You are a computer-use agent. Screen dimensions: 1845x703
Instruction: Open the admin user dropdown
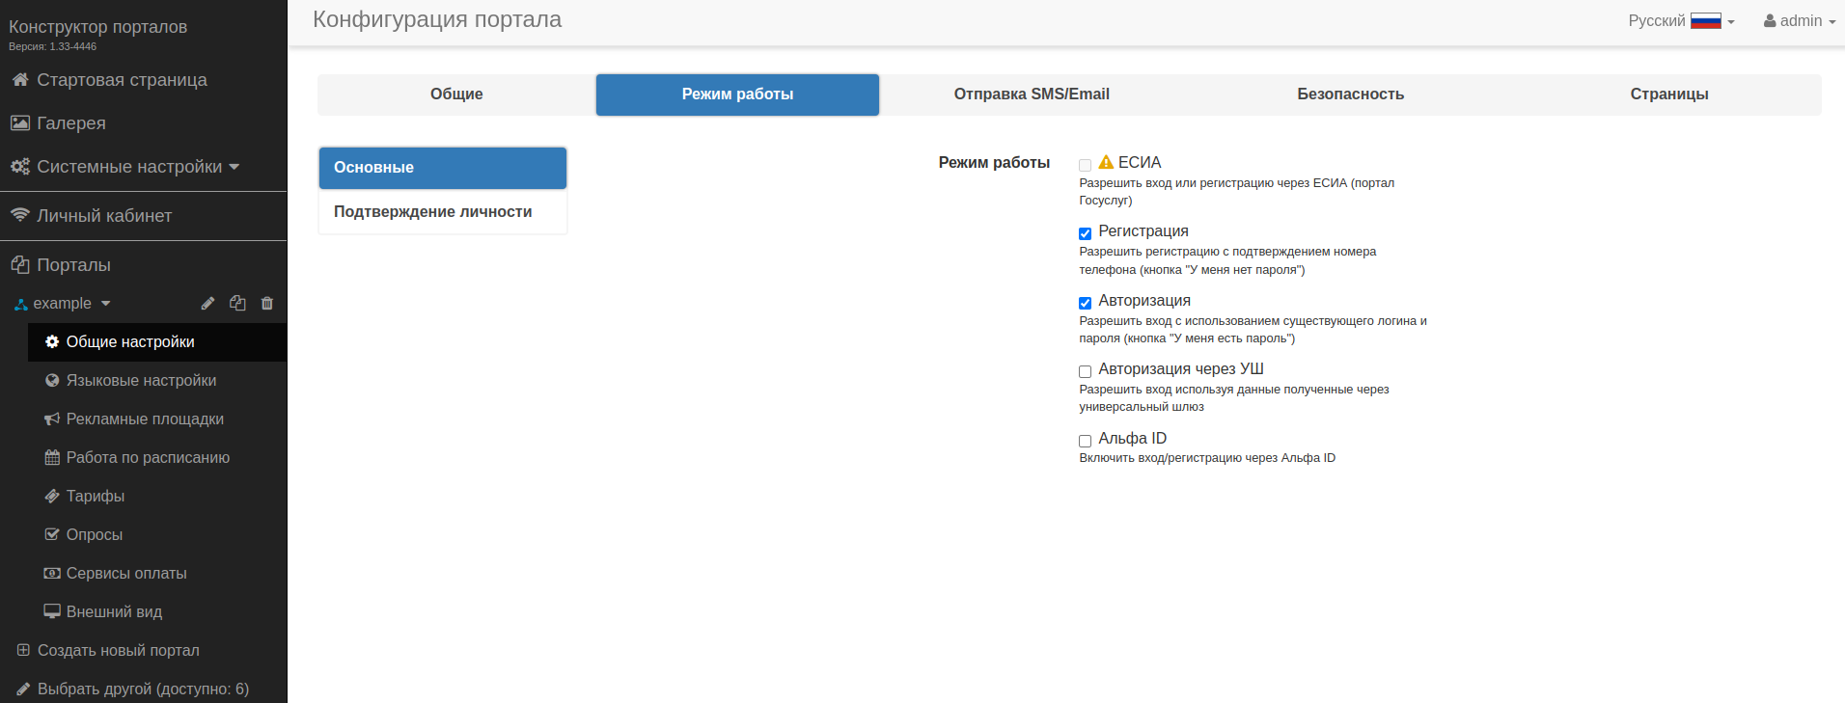pyautogui.click(x=1799, y=21)
